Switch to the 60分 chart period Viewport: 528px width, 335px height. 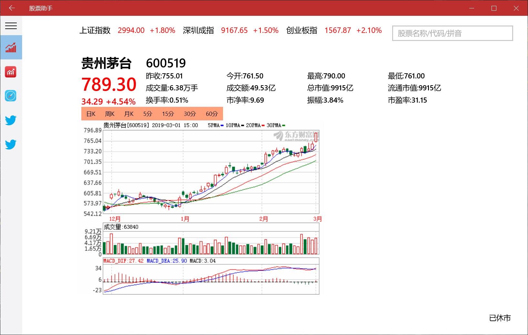tap(211, 114)
